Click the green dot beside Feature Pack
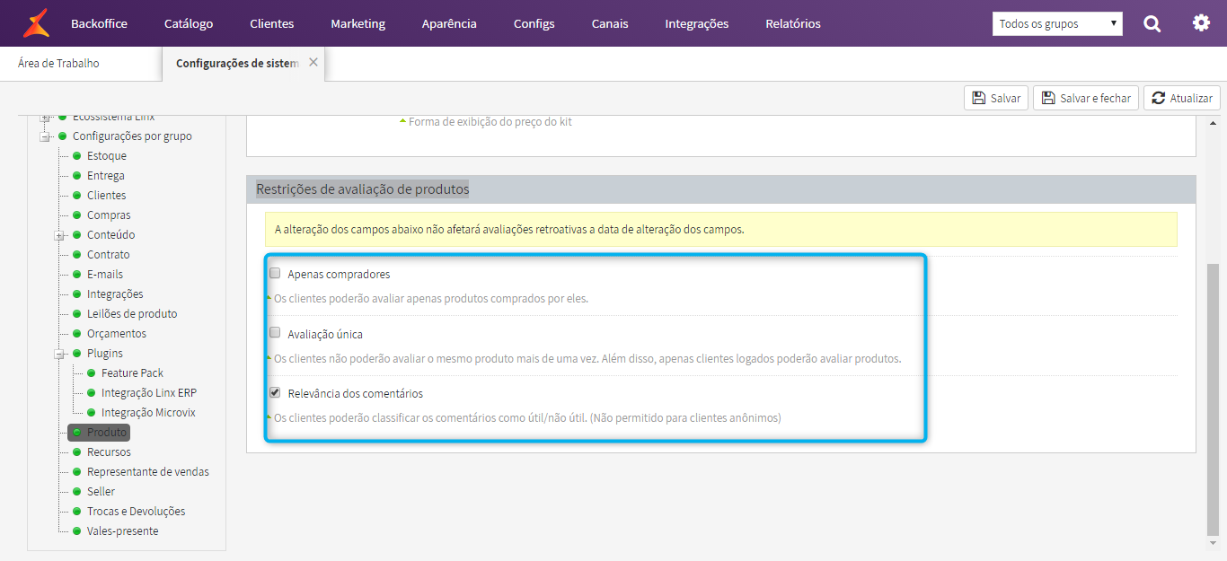 point(92,373)
